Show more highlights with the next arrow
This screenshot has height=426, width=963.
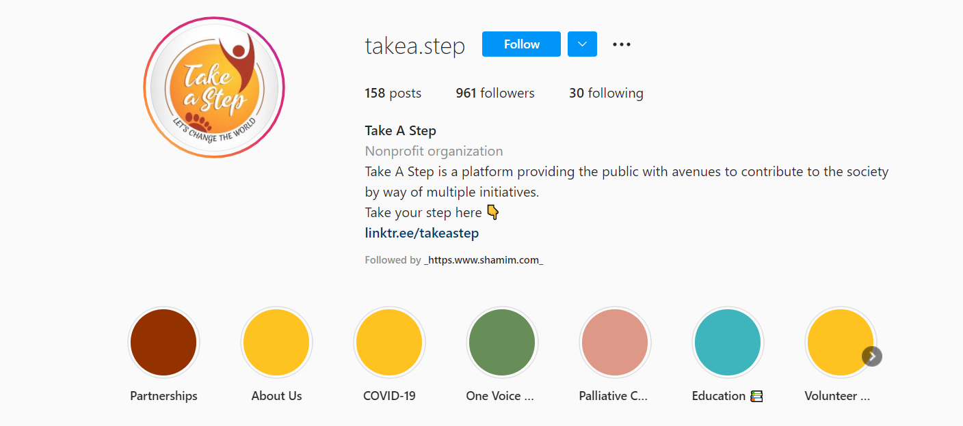872,356
